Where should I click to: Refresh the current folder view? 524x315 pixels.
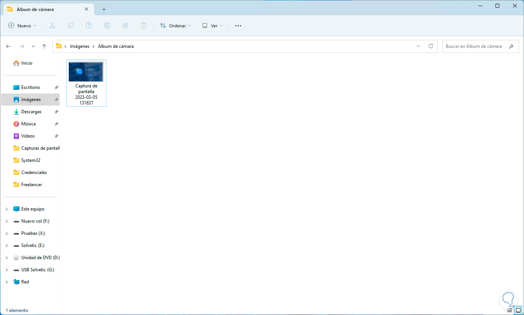coord(431,46)
